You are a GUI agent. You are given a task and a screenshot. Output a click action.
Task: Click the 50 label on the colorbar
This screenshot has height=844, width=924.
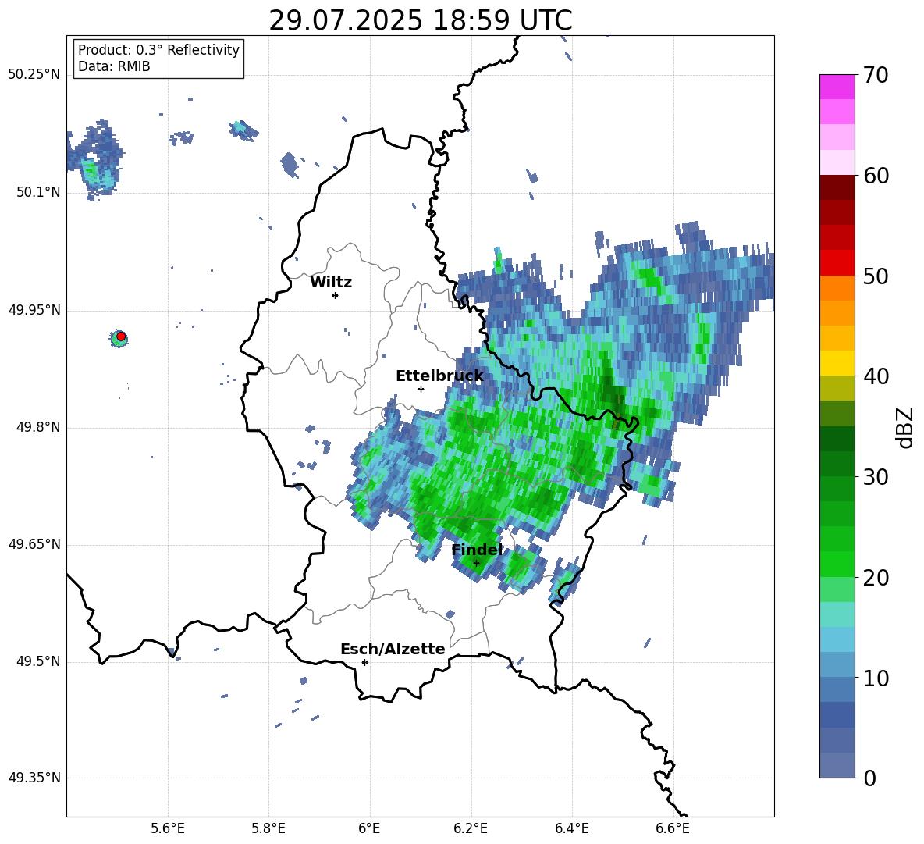[x=876, y=276]
